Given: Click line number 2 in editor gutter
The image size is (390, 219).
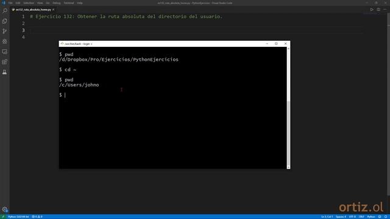Looking at the screenshot, I should coord(23,23).
